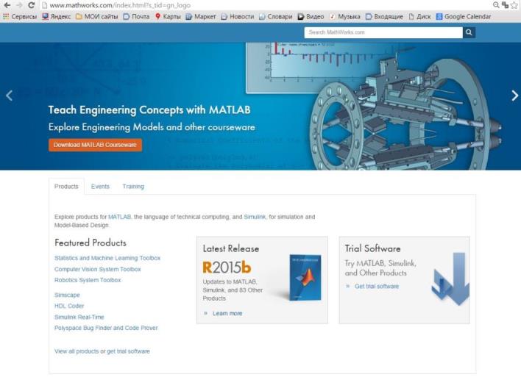The width and height of the screenshot is (521, 377).
Task: Open Get trial software link
Action: pyautogui.click(x=377, y=287)
